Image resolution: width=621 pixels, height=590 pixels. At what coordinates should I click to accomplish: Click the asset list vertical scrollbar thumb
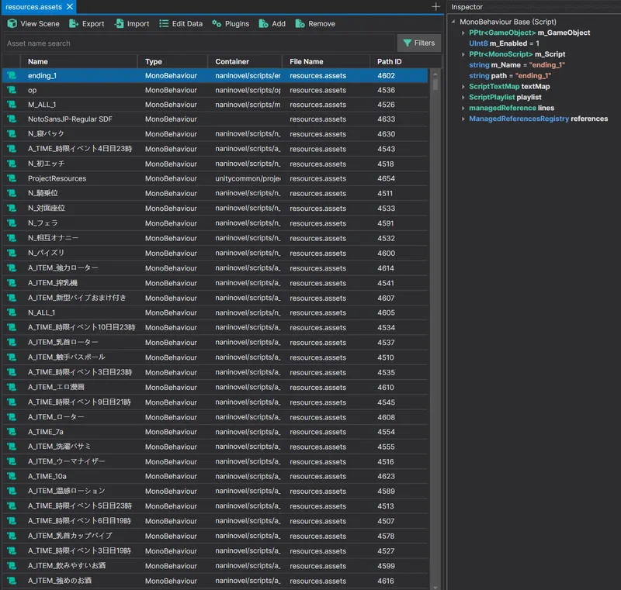pos(435,84)
